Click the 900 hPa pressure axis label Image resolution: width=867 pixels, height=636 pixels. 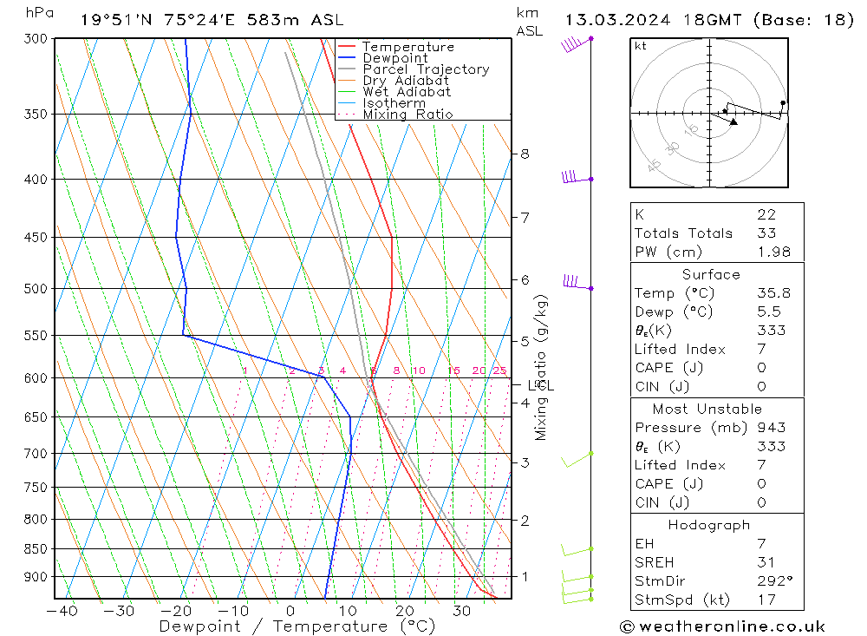click(36, 577)
